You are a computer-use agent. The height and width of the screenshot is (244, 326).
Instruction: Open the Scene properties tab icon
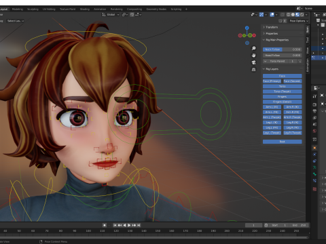coord(314,124)
